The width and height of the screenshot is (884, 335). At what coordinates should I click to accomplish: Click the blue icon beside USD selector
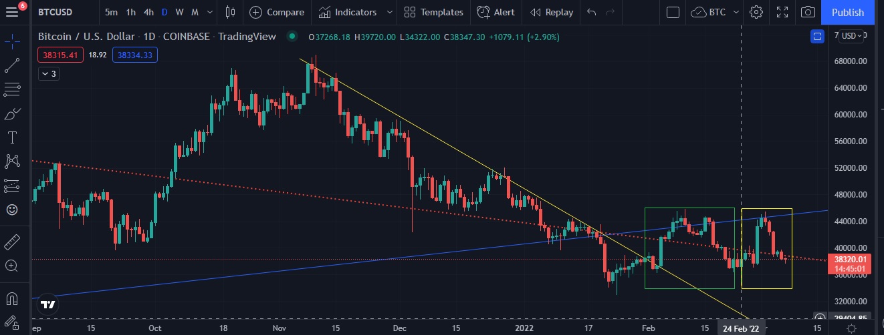[817, 36]
